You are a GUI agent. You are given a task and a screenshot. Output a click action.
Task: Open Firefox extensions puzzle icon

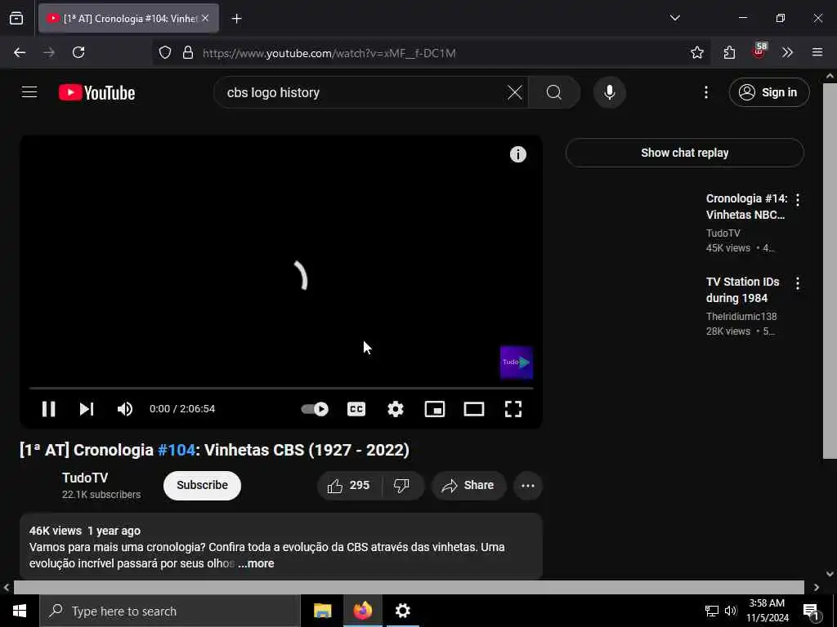pyautogui.click(x=729, y=52)
